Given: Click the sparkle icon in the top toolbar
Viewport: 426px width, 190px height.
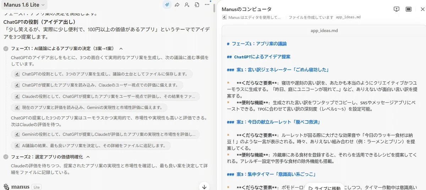Looking at the screenshot, I should (x=167, y=5).
